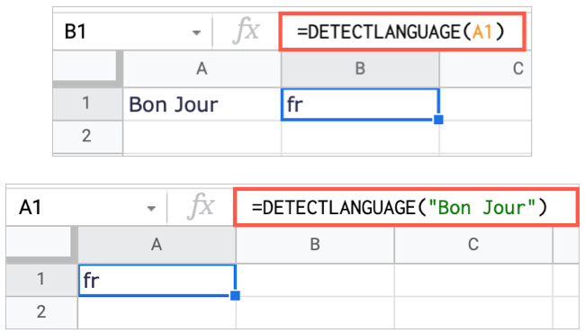Click the fill handle on bottom sheet's A1
The height and width of the screenshot is (333, 585).
pyautogui.click(x=236, y=296)
